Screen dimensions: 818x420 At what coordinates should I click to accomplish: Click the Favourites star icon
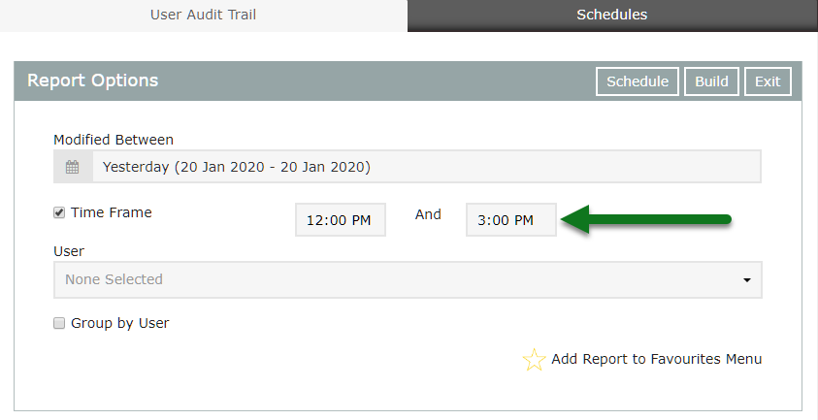[x=534, y=360]
